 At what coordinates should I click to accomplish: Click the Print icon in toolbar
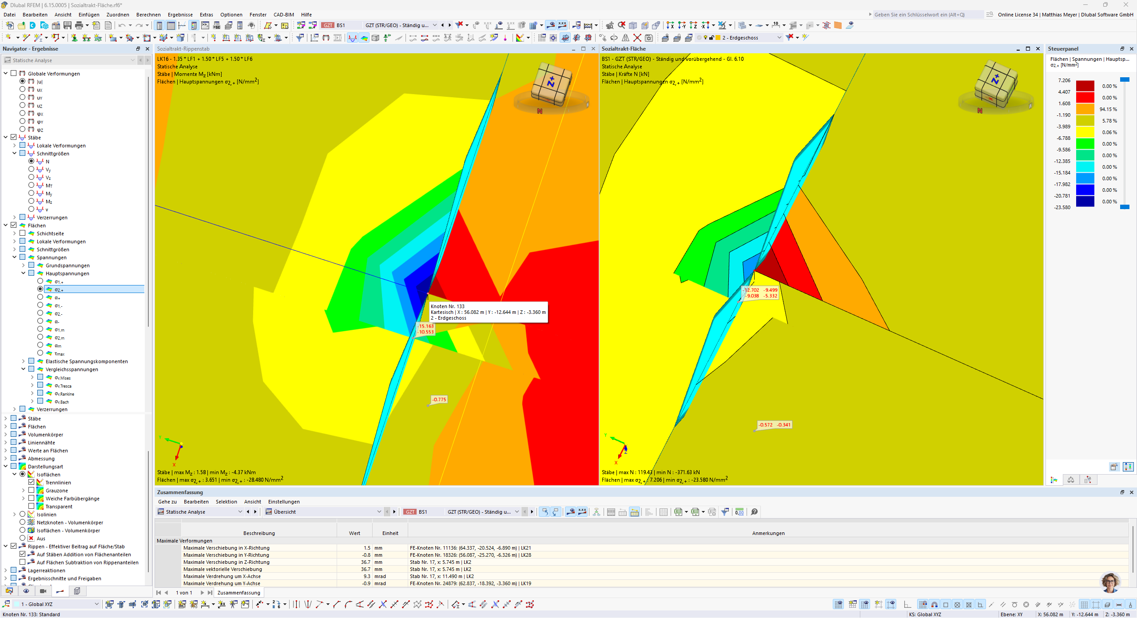click(79, 25)
